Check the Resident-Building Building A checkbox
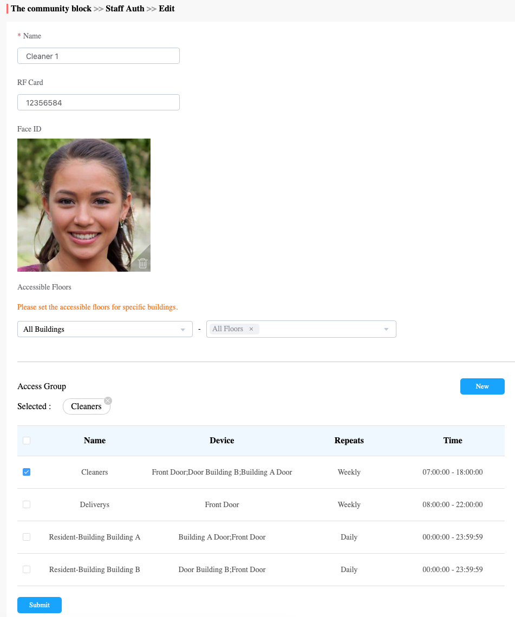The image size is (515, 617). pyautogui.click(x=27, y=536)
